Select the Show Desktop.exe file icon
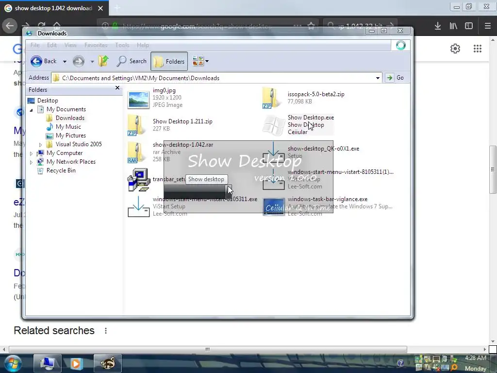 [273, 125]
